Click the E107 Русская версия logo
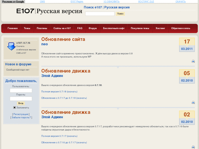The image size is (199, 149). 49,11
